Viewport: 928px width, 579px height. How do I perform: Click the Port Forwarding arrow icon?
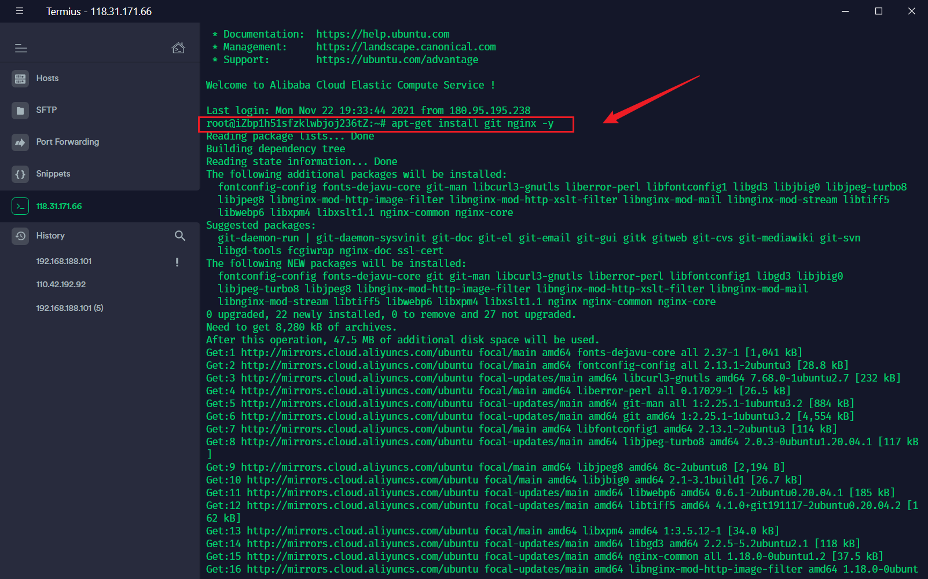coord(20,142)
